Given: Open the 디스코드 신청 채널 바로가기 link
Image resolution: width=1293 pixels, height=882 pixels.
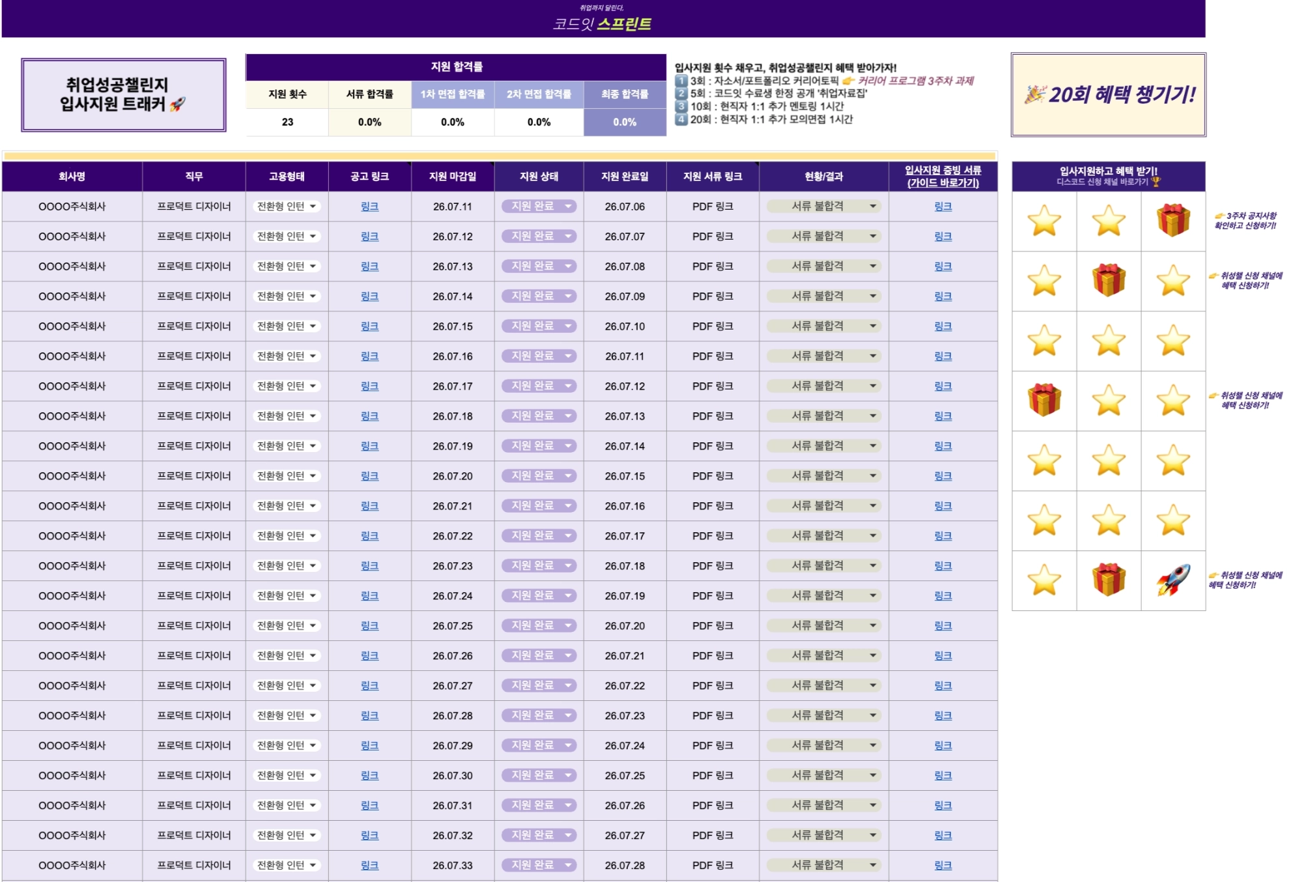Looking at the screenshot, I should 1102,182.
